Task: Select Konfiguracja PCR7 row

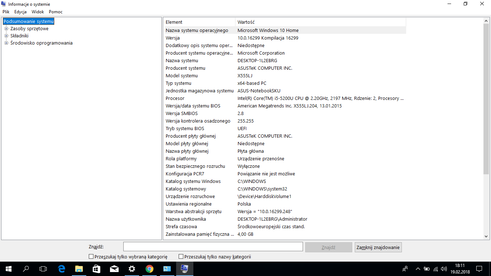Action: pos(285,174)
